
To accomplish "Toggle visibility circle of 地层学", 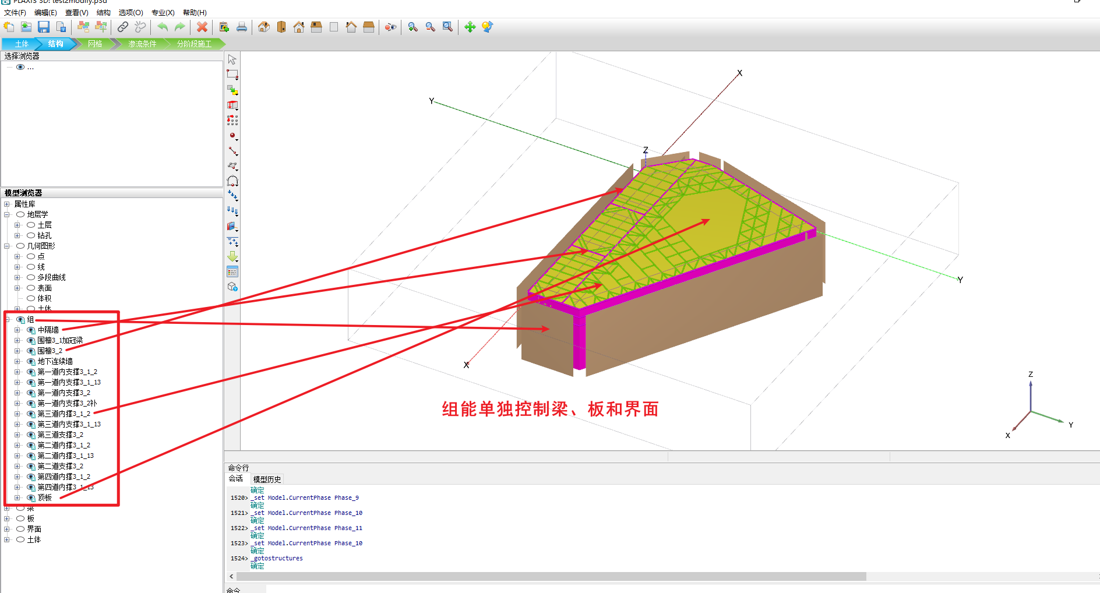I will pyautogui.click(x=20, y=214).
